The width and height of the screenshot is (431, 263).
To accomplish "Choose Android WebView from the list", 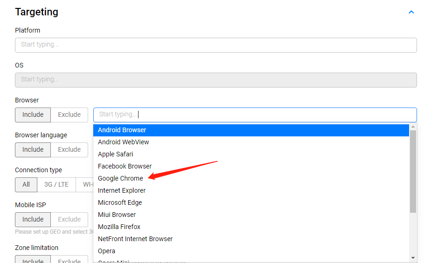I will (x=124, y=142).
